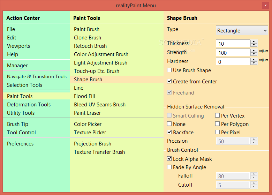
Task: Select Shape Brush in Paint Tools list
Action: click(116, 79)
